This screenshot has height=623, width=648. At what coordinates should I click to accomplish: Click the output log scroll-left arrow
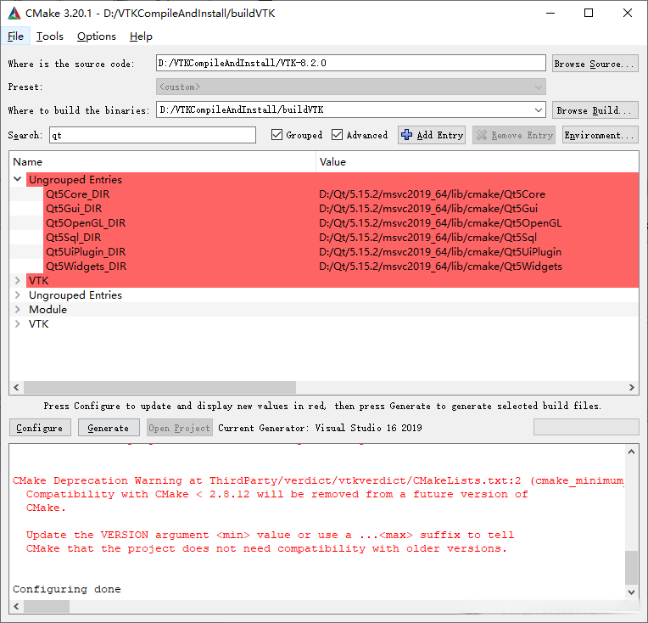[x=16, y=607]
